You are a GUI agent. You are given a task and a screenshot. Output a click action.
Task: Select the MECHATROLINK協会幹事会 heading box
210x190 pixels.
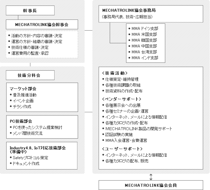[x=42, y=24]
